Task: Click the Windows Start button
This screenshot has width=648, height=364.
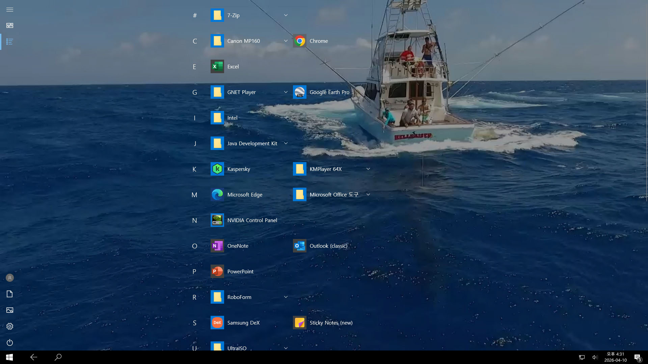Action: [9, 357]
